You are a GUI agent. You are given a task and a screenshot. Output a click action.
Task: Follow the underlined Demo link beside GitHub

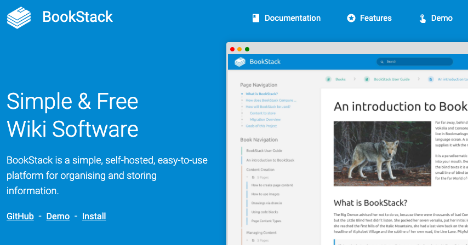[x=58, y=216]
